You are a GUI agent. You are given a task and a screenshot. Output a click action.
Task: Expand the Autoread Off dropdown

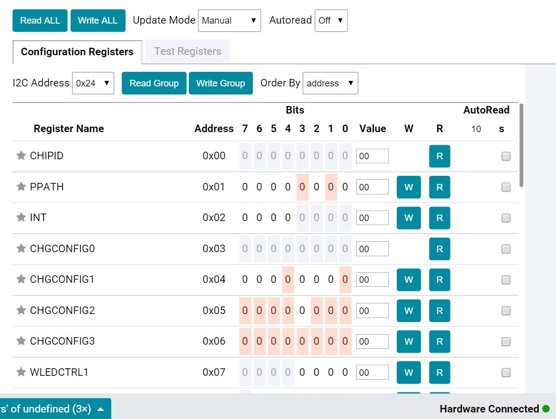click(331, 21)
